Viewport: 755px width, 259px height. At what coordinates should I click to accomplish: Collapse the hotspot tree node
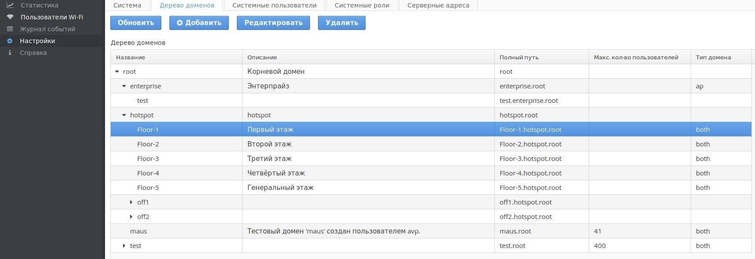point(124,115)
